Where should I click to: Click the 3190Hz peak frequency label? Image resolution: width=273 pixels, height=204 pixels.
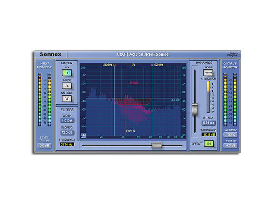[131, 131]
